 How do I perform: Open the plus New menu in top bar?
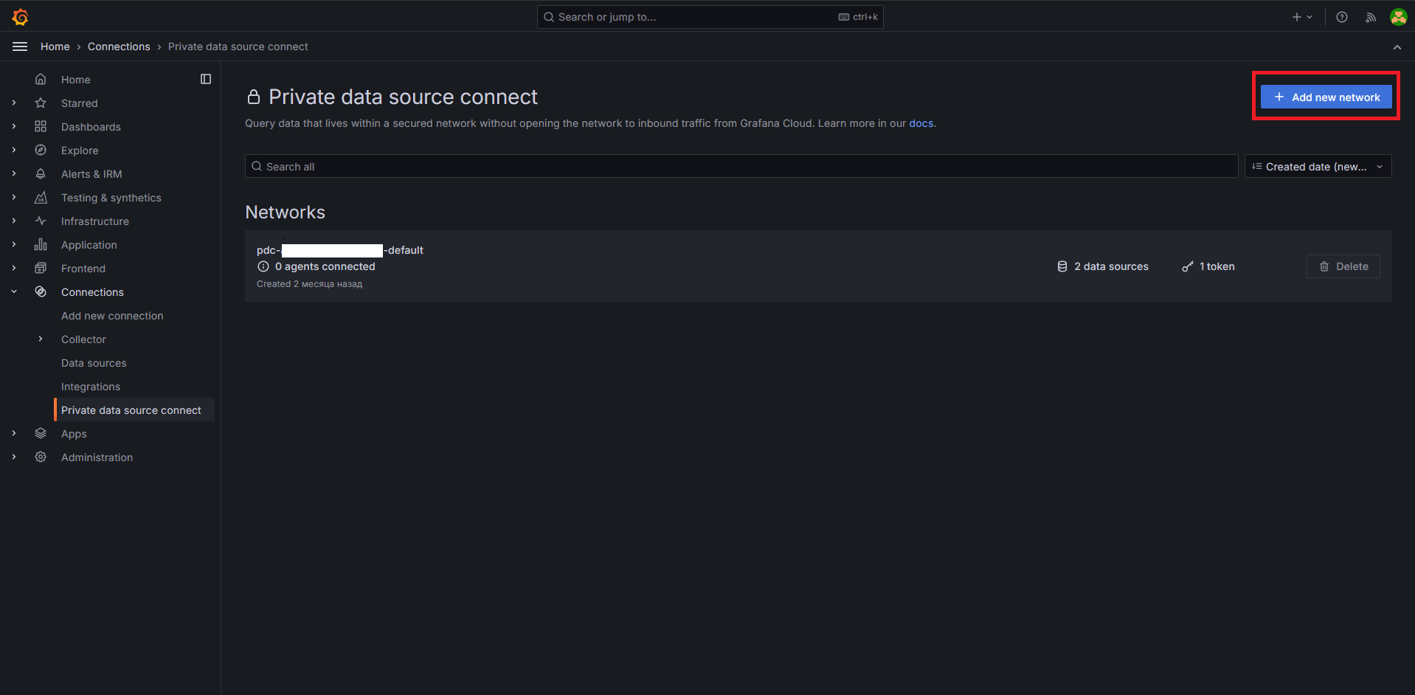(1302, 17)
